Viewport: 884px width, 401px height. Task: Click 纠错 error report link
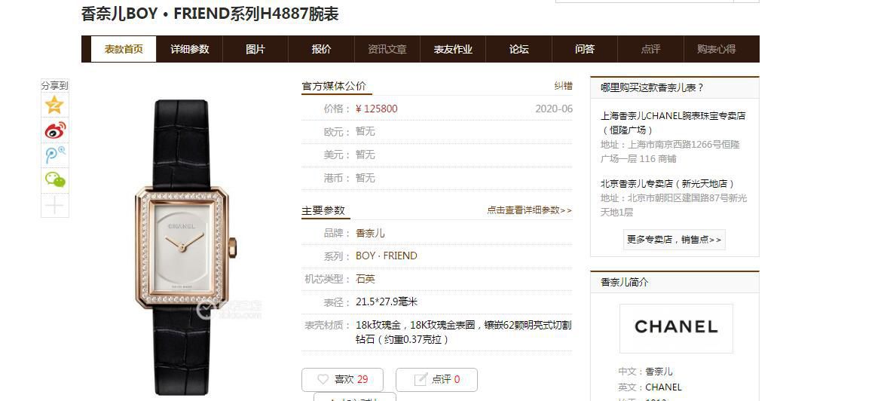point(563,86)
